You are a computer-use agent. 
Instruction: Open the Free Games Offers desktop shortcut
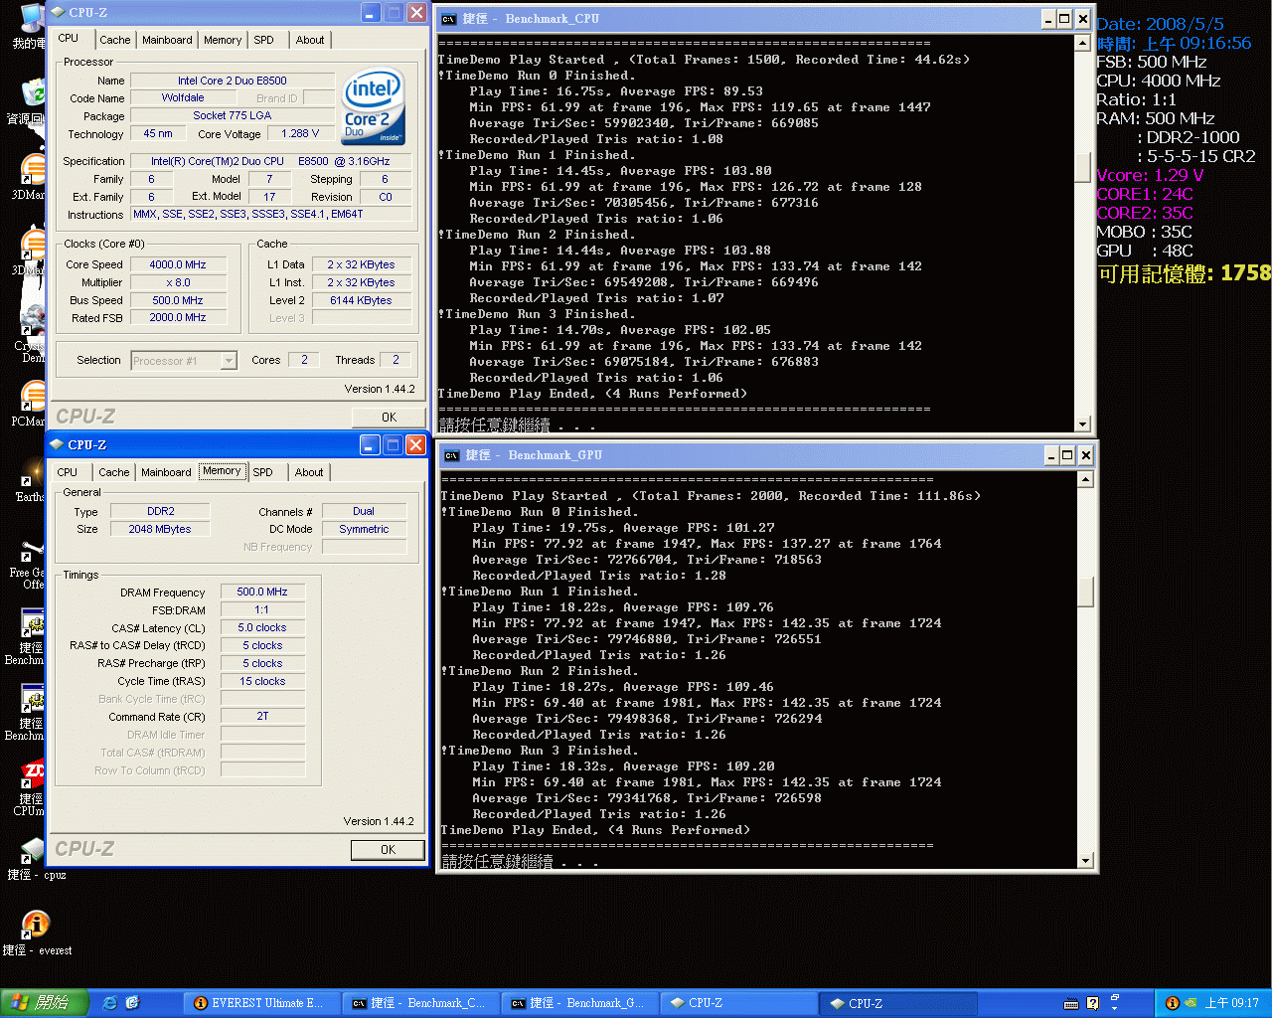tap(28, 562)
